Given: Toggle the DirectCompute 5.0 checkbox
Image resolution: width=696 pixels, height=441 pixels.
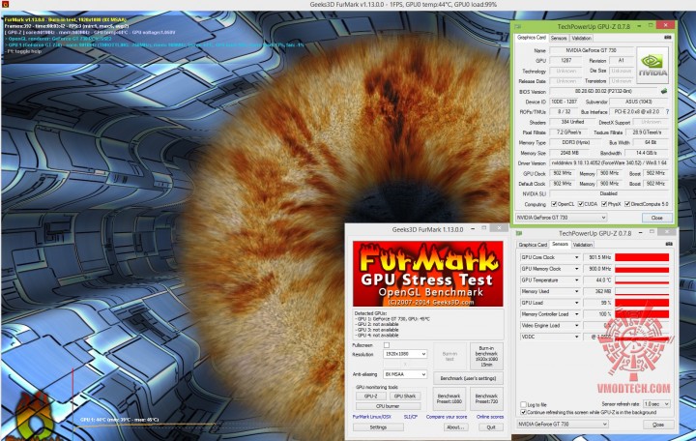Looking at the screenshot, I should coord(627,204).
